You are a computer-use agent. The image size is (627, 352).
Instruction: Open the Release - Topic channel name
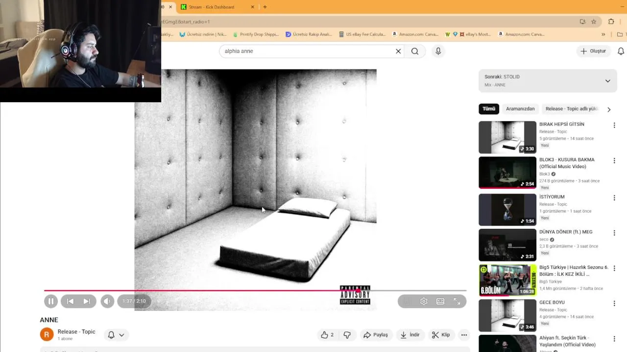[76, 331]
